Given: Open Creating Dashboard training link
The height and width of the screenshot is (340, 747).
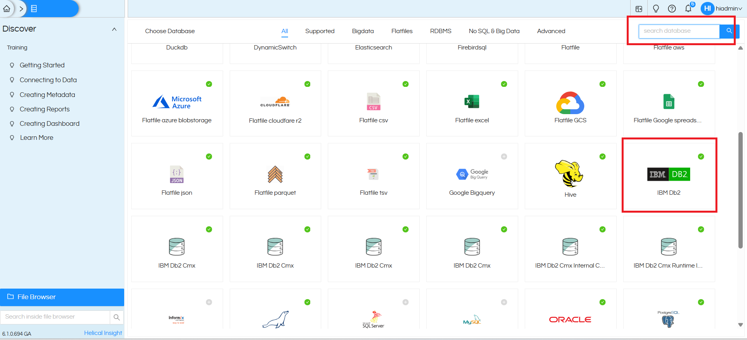Looking at the screenshot, I should tap(49, 123).
